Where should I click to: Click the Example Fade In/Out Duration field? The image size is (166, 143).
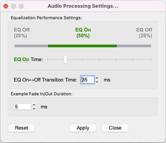pos(23,107)
